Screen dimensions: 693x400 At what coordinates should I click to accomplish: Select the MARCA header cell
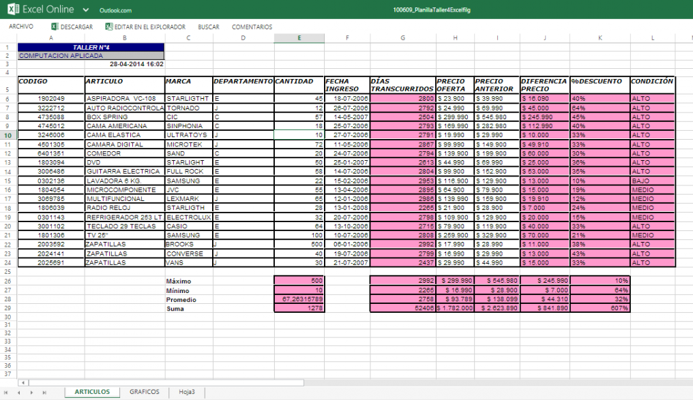[189, 85]
